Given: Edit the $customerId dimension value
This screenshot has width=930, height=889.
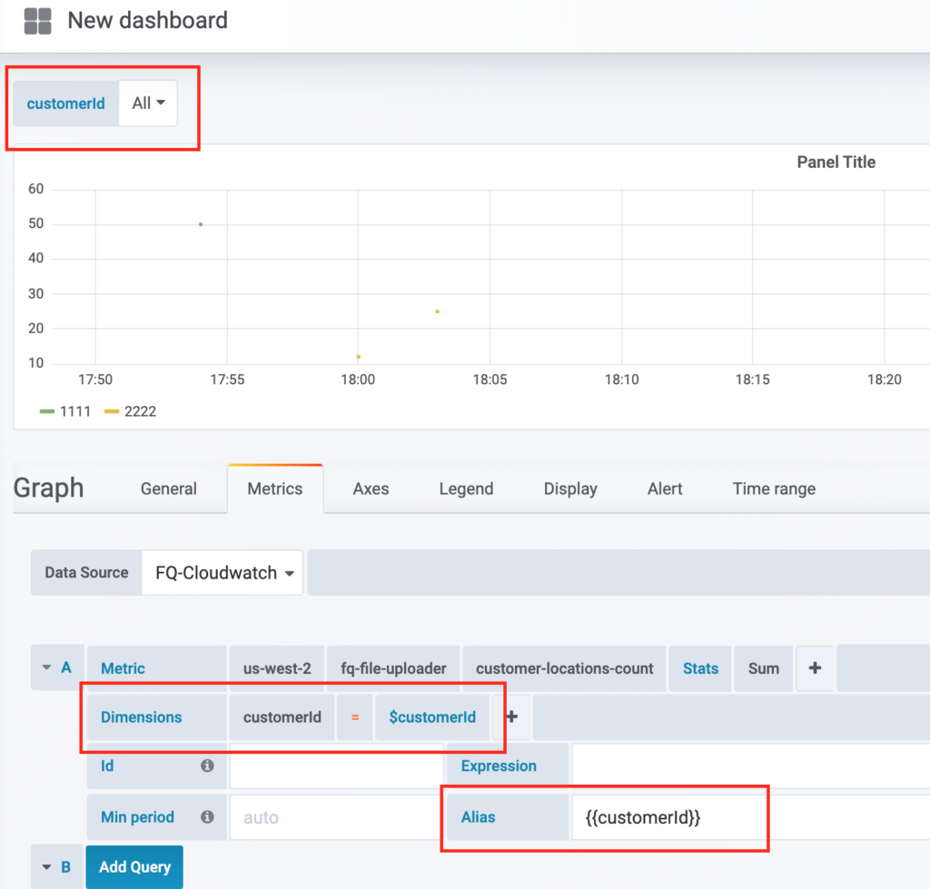Looking at the screenshot, I should click(432, 717).
